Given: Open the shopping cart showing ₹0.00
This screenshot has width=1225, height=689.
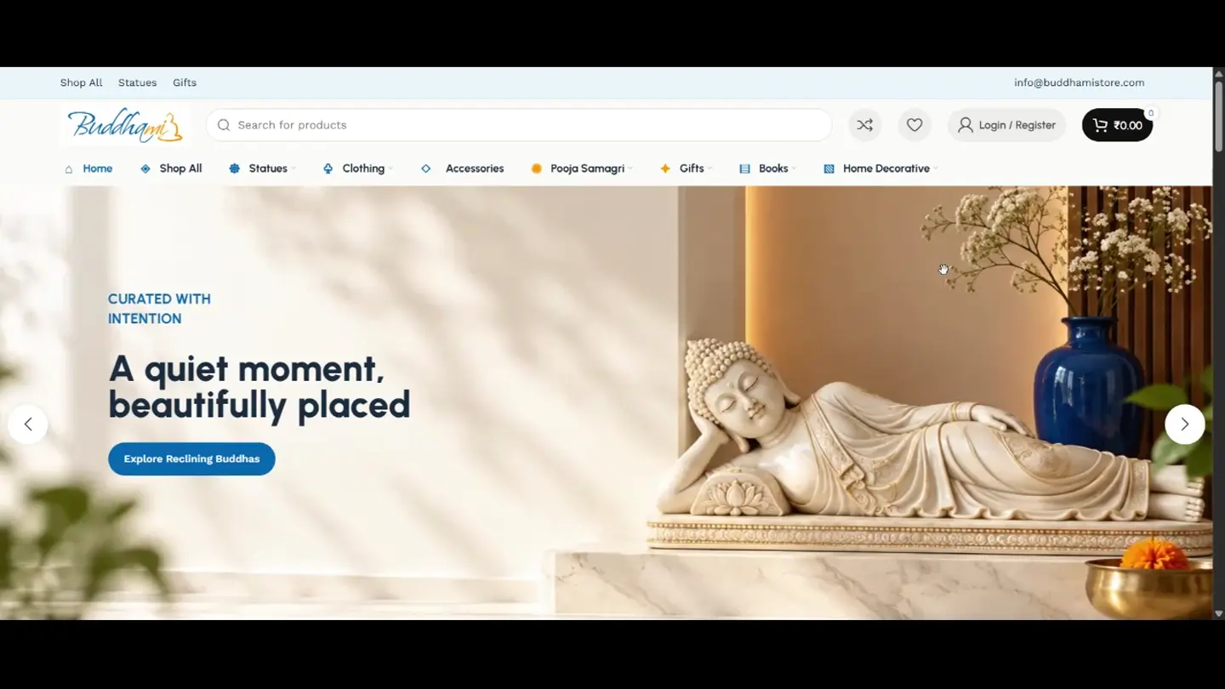Looking at the screenshot, I should [1117, 125].
